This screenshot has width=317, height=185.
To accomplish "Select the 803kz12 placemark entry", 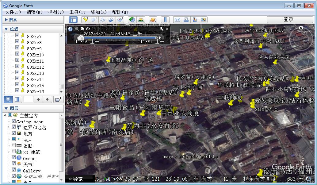I will coord(35,67).
